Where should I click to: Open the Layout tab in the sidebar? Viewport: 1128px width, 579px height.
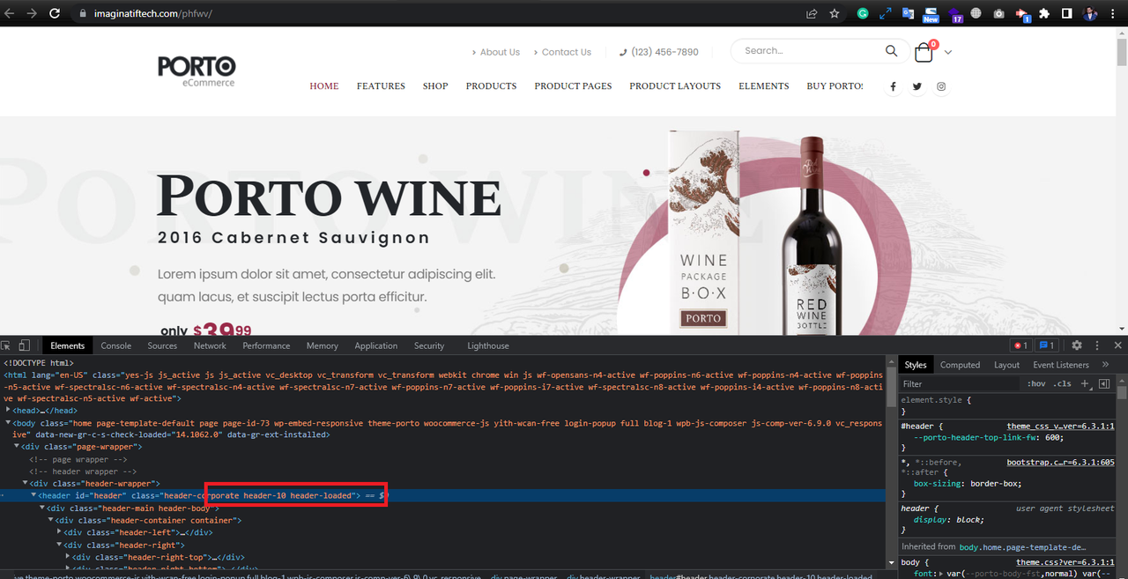[x=1006, y=365]
